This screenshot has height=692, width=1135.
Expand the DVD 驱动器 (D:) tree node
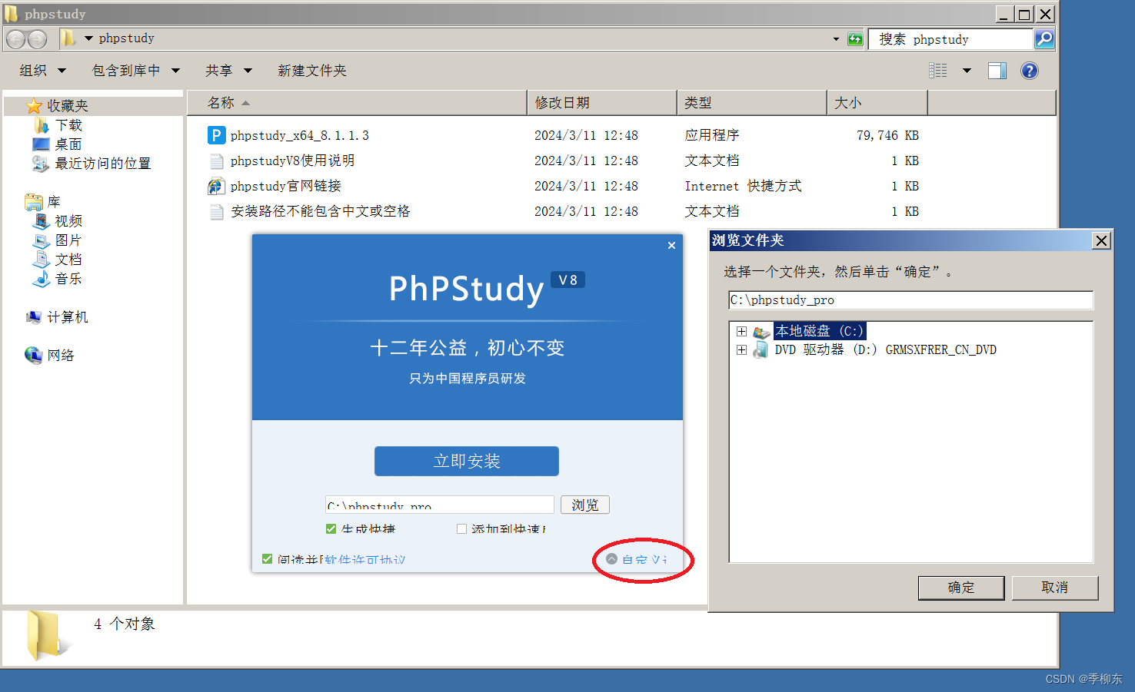click(741, 349)
